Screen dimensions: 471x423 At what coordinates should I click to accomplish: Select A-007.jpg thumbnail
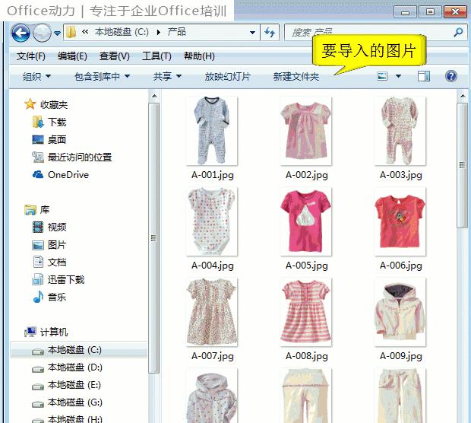pyautogui.click(x=212, y=312)
